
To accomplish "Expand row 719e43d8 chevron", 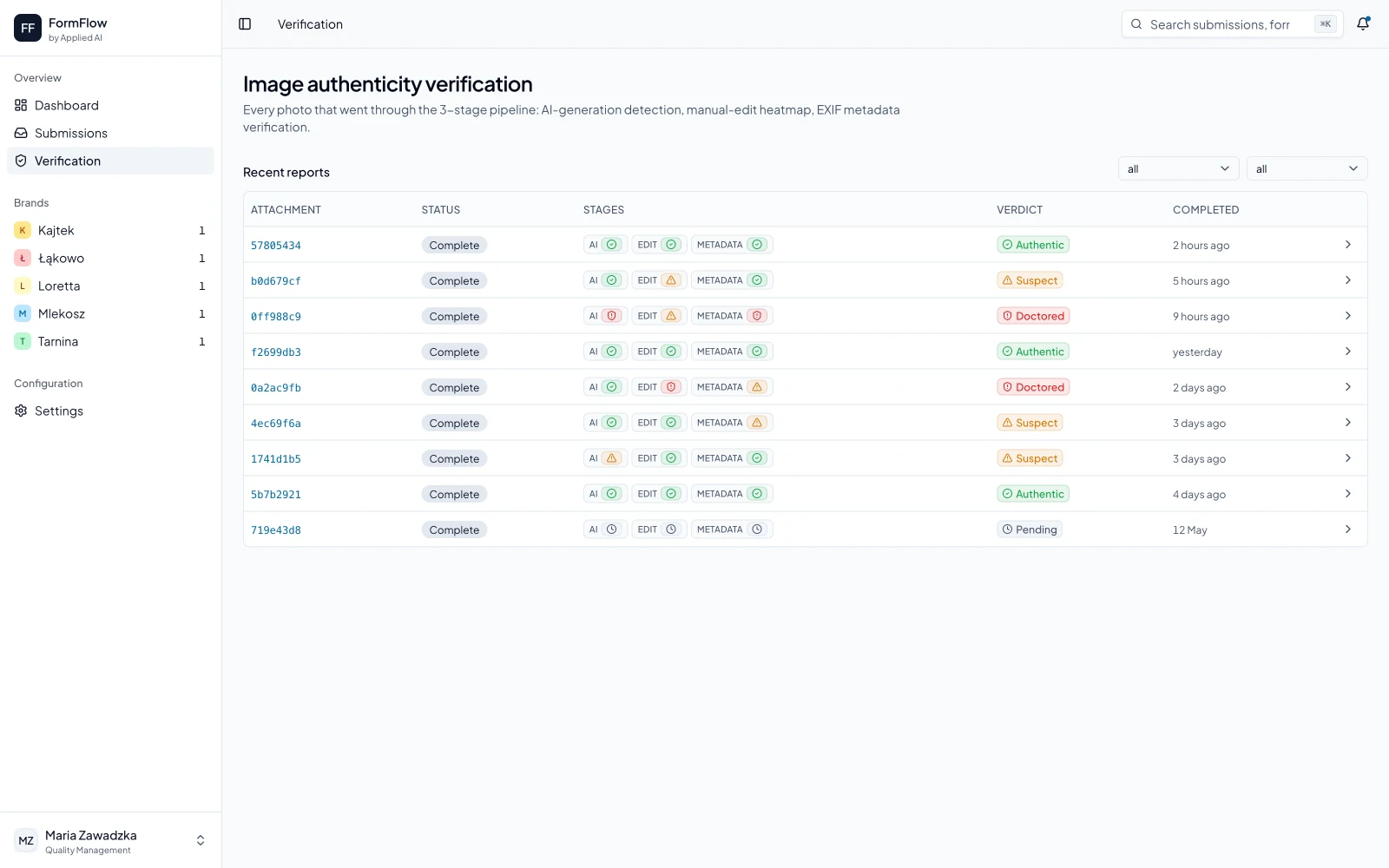I will coord(1347,529).
